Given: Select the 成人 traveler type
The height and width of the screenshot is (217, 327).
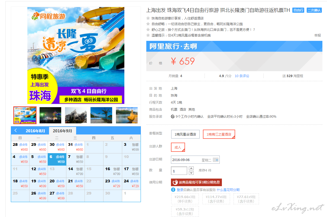Looking at the screenshot, I should (178, 147).
